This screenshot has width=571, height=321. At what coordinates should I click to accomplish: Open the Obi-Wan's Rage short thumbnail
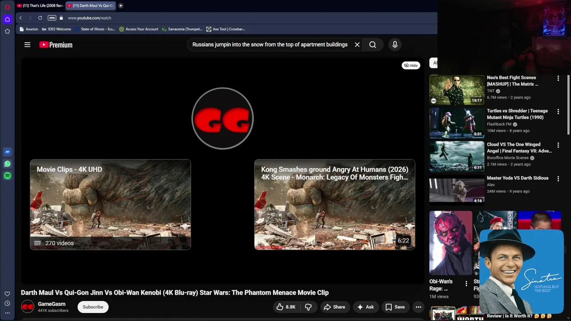point(451,243)
